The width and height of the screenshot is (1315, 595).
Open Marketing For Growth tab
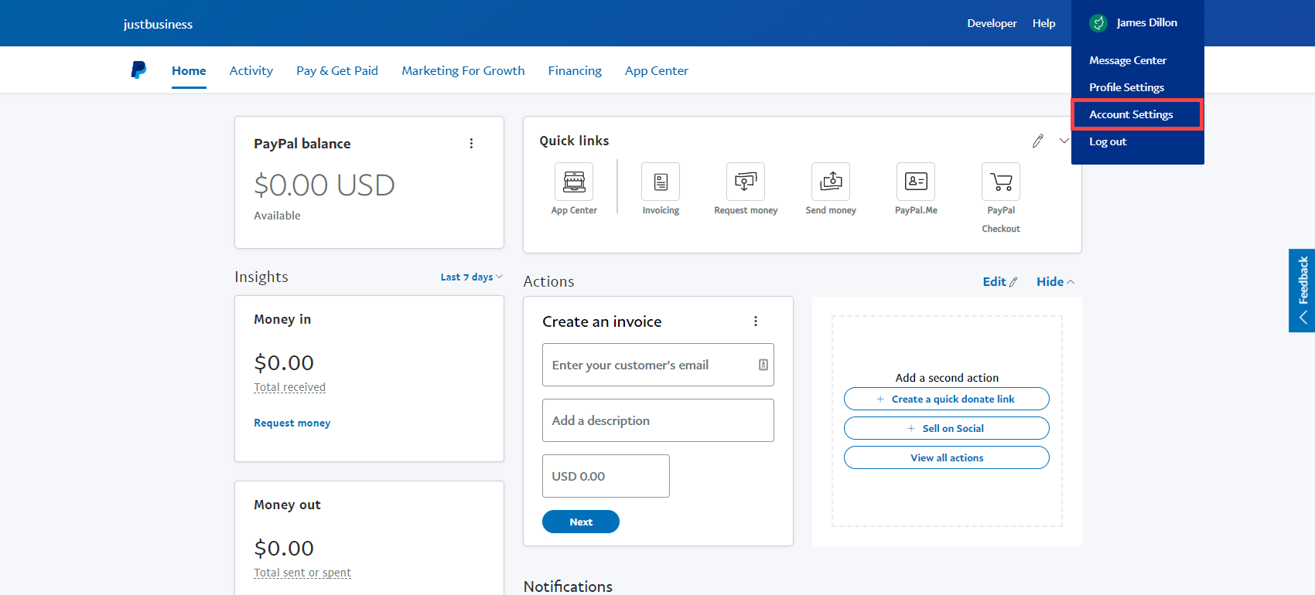click(463, 70)
